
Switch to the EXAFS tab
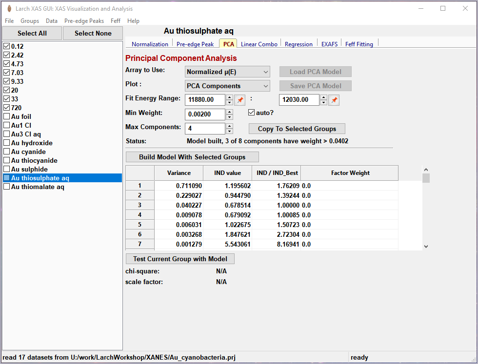pyautogui.click(x=329, y=44)
